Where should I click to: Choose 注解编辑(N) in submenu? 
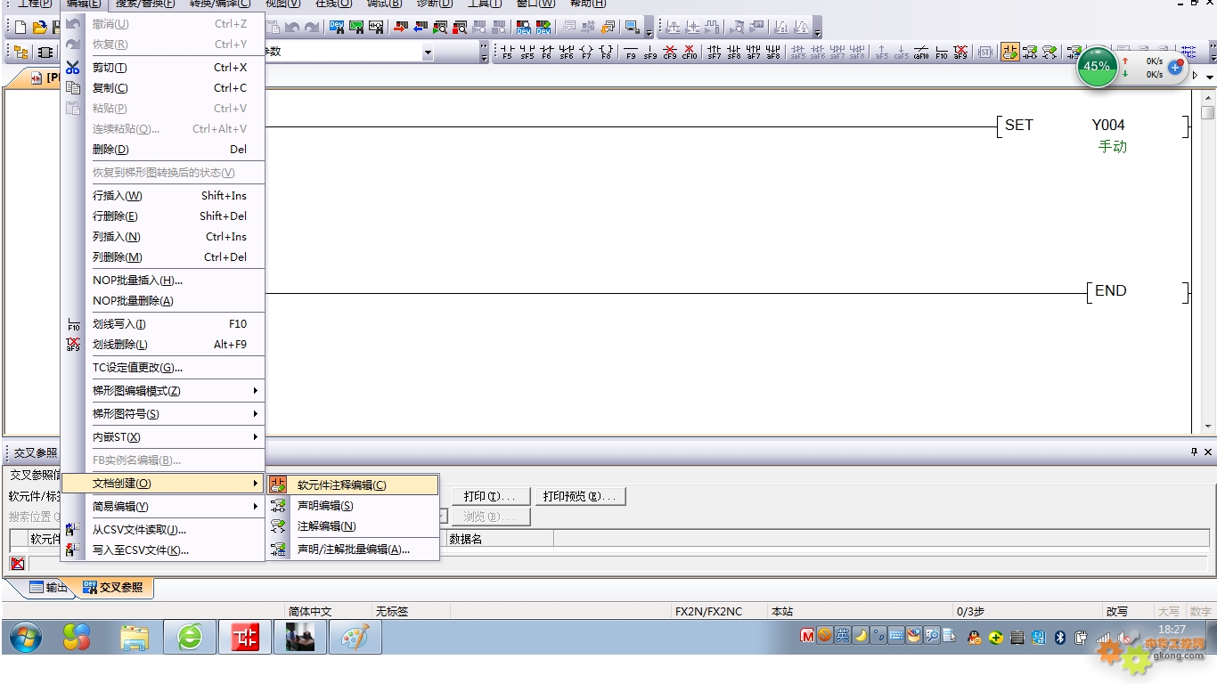click(353, 526)
